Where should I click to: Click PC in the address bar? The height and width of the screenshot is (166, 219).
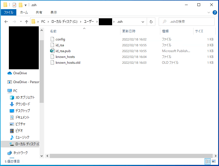(x=43, y=22)
